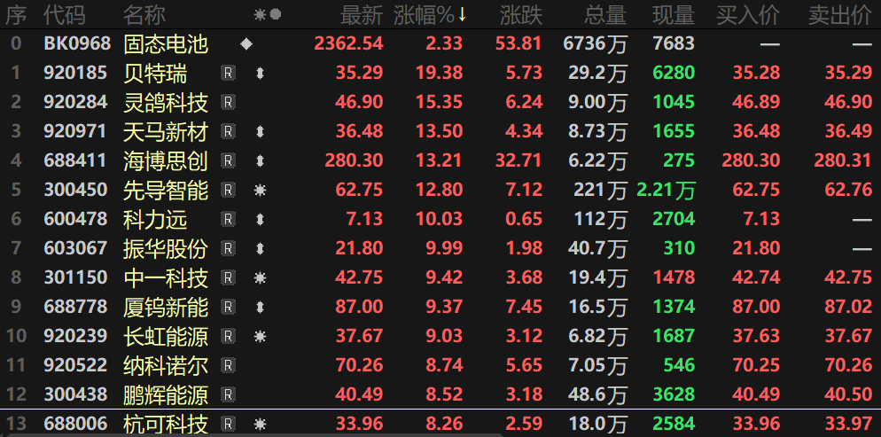
Task: Sort the list by 最新 column
Action: pos(362,15)
